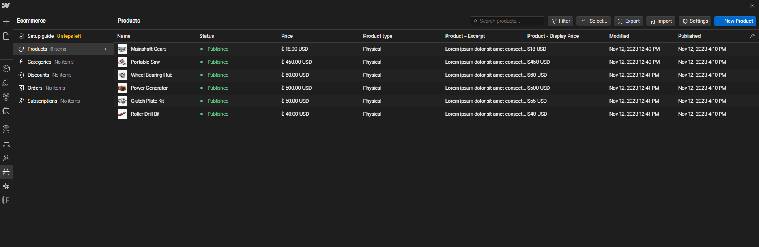The height and width of the screenshot is (247, 759).
Task: Open the Add elements panel
Action: point(6,22)
